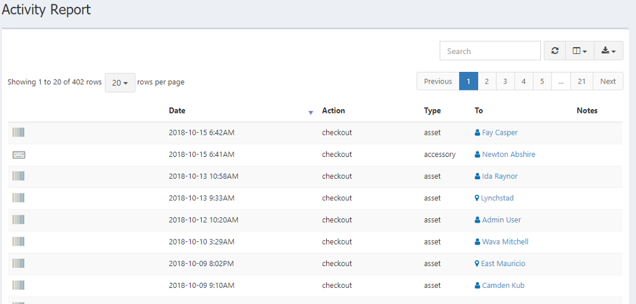Screen dimensions: 636x304
Task: Click the Next page button
Action: pos(608,81)
